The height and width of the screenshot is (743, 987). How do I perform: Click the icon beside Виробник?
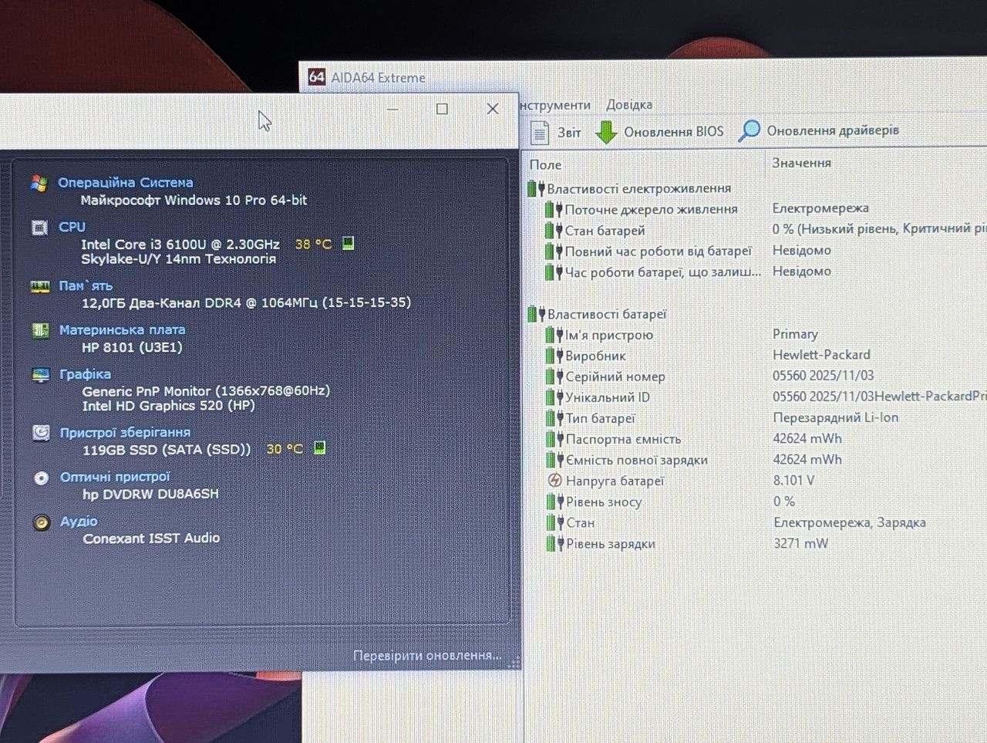pyautogui.click(x=554, y=356)
